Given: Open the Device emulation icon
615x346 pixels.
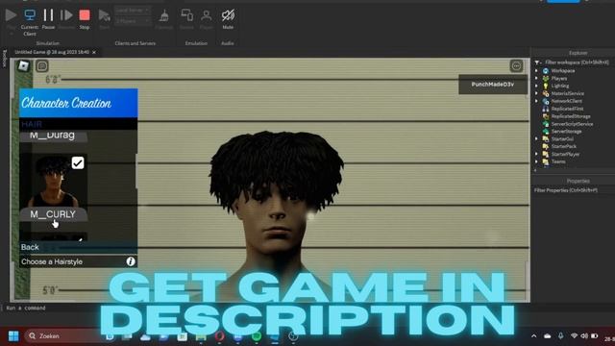Looking at the screenshot, I should pos(186,15).
